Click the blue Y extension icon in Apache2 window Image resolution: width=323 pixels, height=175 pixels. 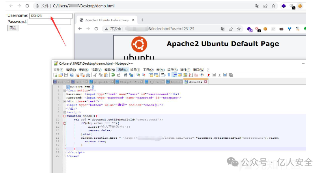(289, 29)
